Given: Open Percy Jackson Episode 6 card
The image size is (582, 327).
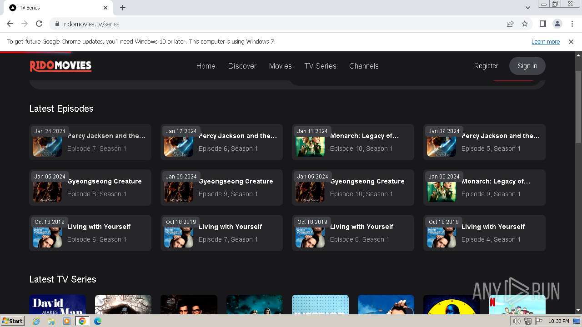Looking at the screenshot, I should pos(221,142).
